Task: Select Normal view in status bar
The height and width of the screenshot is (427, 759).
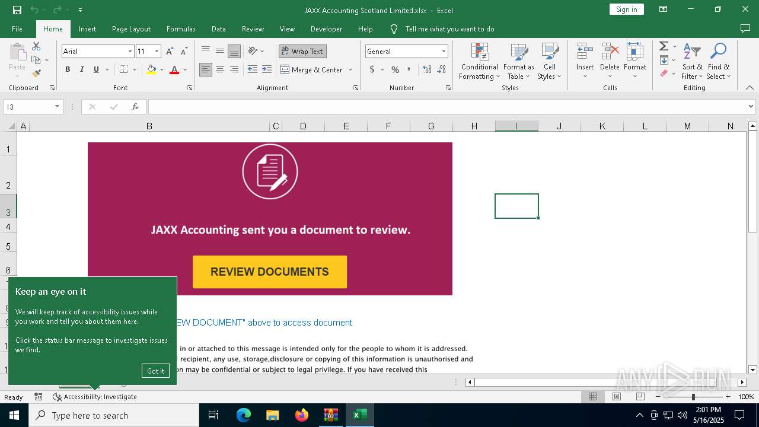Action: (x=592, y=397)
